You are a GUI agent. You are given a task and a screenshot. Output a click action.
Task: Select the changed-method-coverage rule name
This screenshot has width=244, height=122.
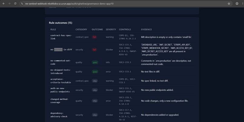59,101
